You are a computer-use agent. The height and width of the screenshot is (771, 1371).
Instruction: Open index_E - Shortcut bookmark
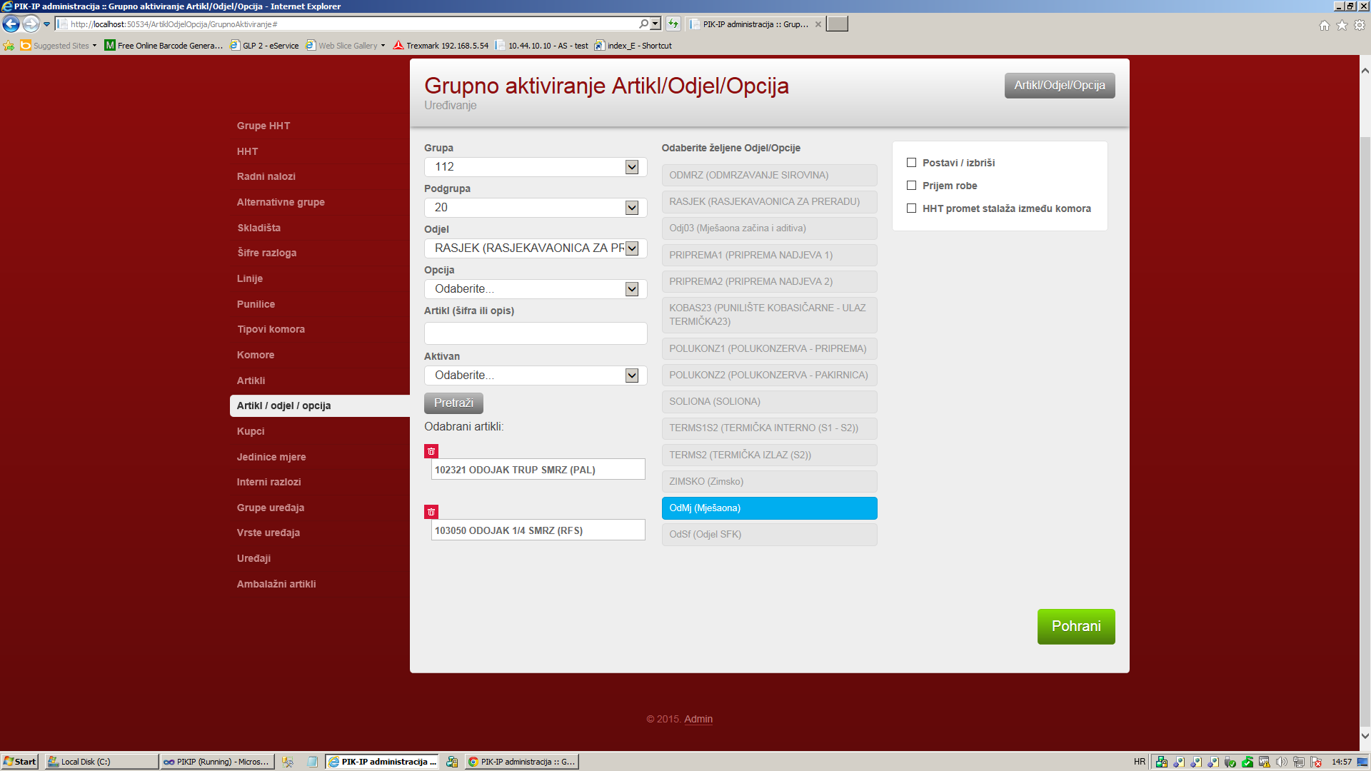point(633,46)
